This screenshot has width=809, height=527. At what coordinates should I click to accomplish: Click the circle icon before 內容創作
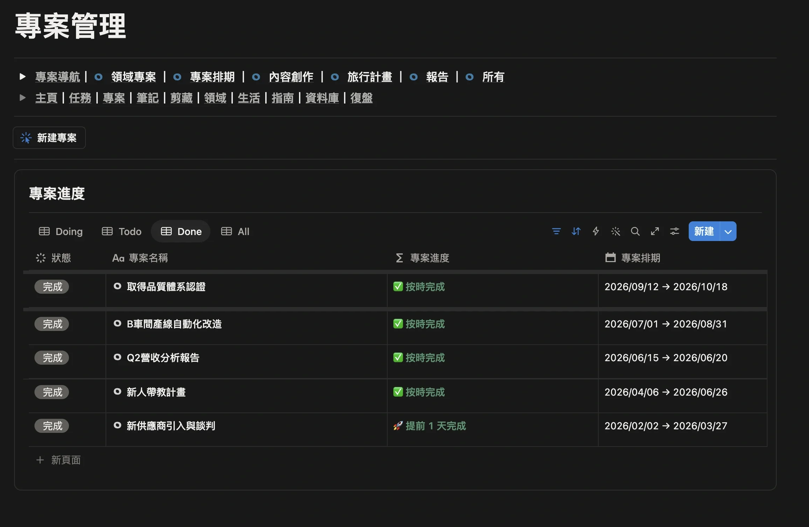pos(256,77)
